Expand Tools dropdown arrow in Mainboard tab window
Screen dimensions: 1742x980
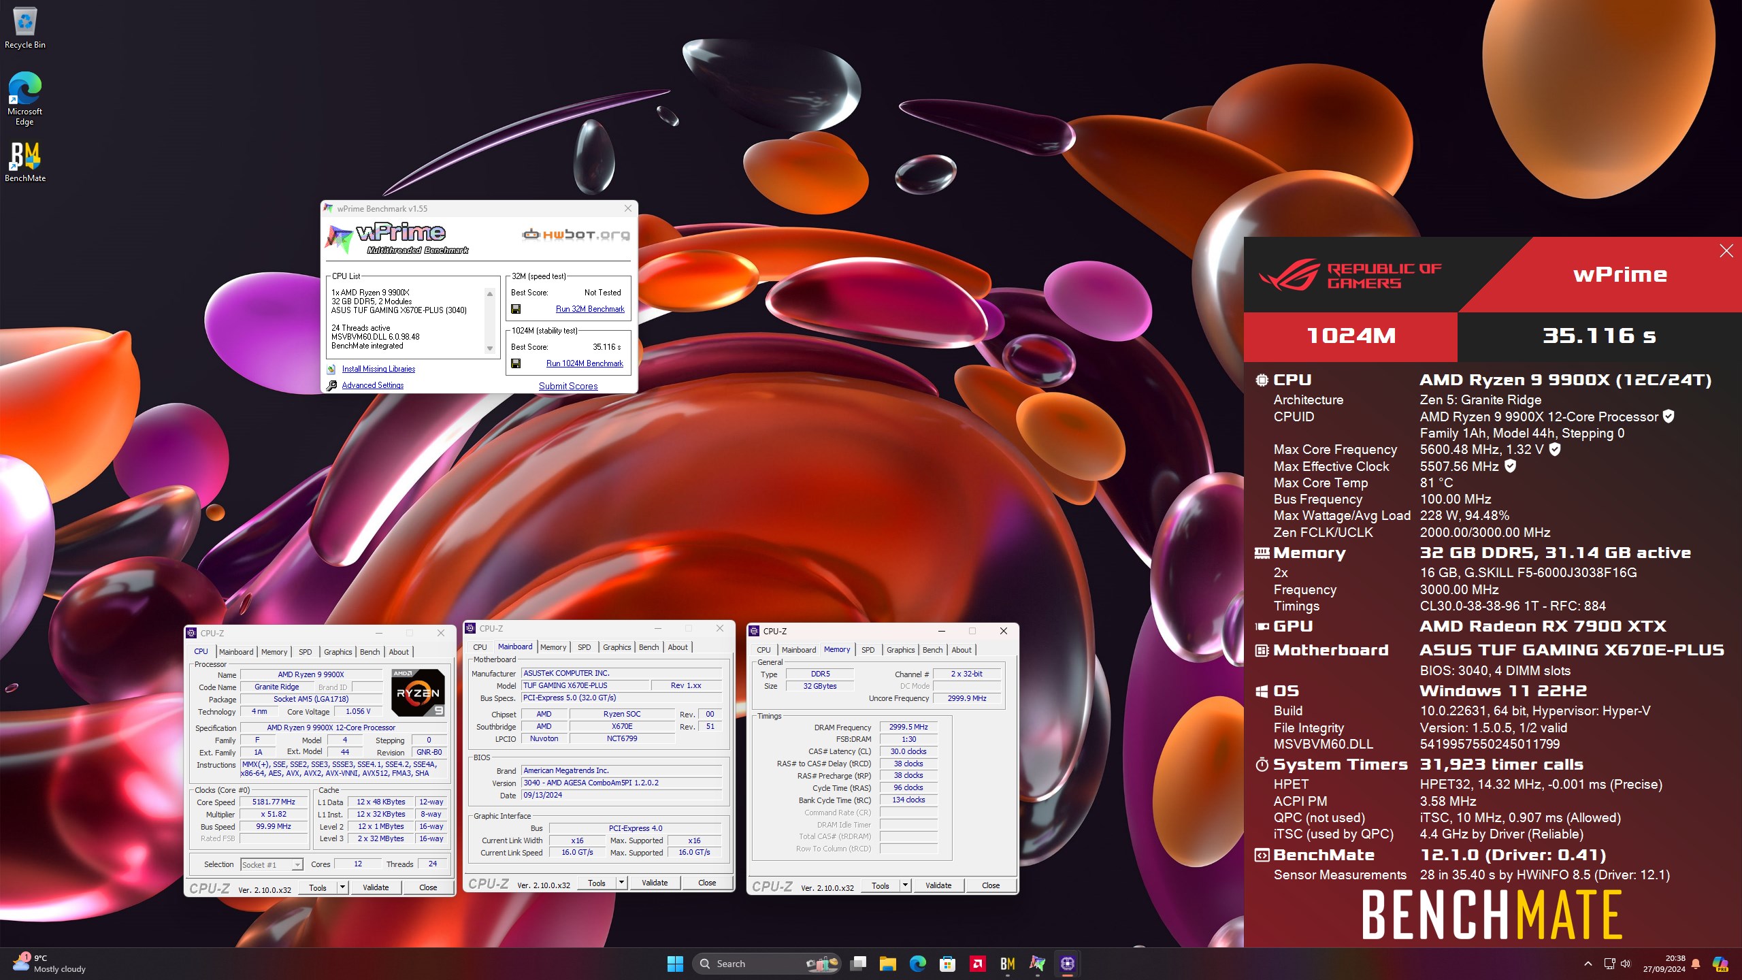point(621,883)
